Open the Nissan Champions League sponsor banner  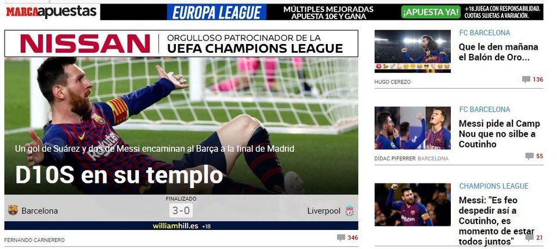tap(181, 43)
